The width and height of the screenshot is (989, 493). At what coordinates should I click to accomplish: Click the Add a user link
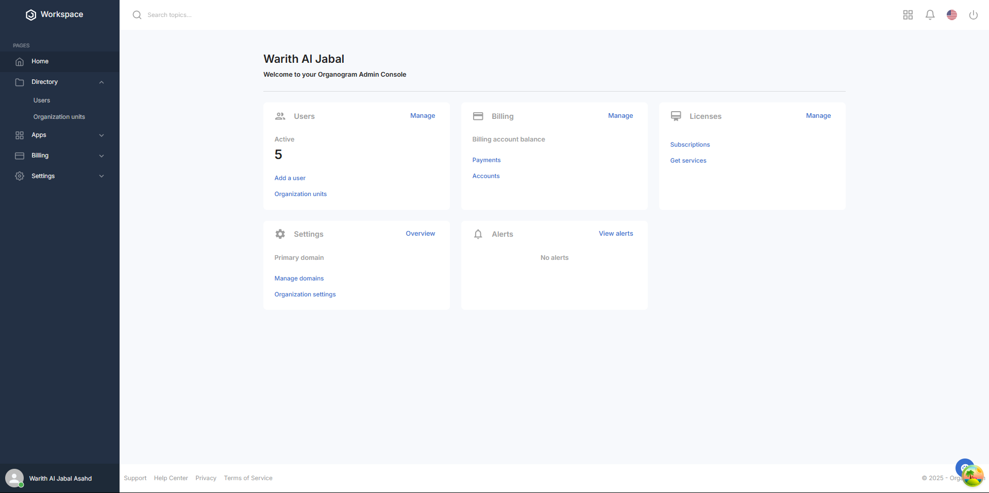pos(290,178)
